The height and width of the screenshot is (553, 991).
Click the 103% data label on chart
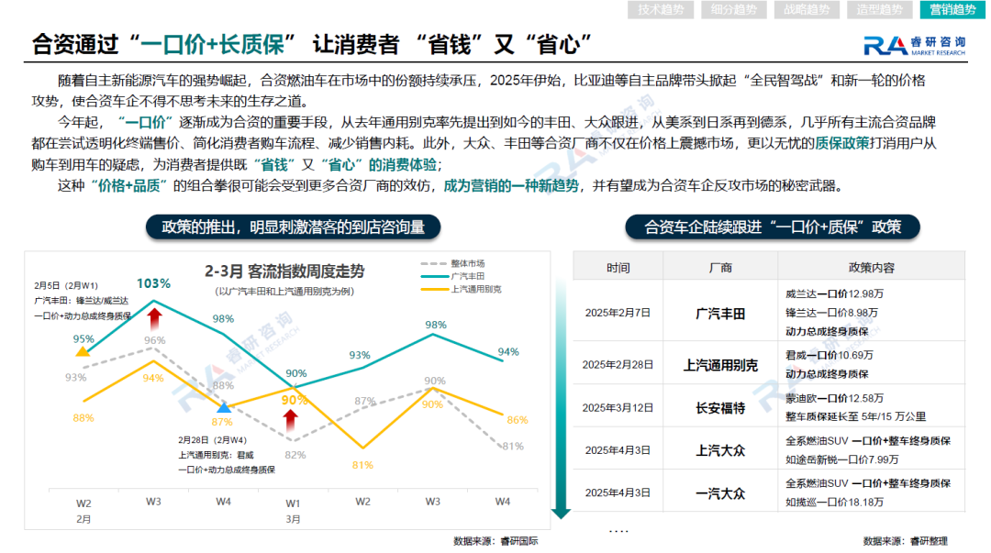click(153, 283)
